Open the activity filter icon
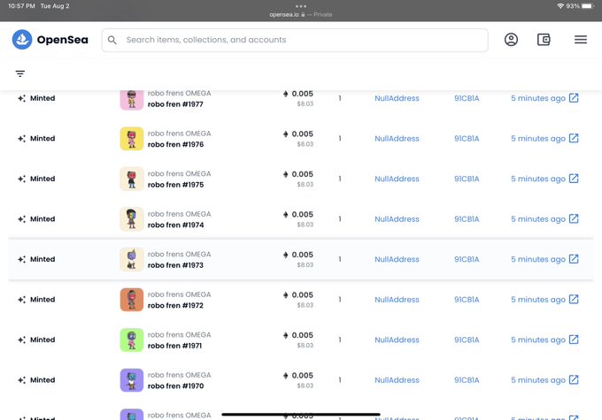602x420 pixels. 20,73
